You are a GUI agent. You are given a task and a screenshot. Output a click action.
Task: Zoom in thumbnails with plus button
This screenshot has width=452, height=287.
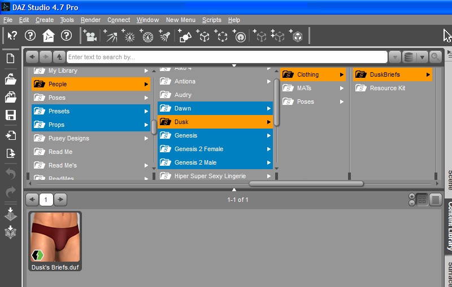412,196
